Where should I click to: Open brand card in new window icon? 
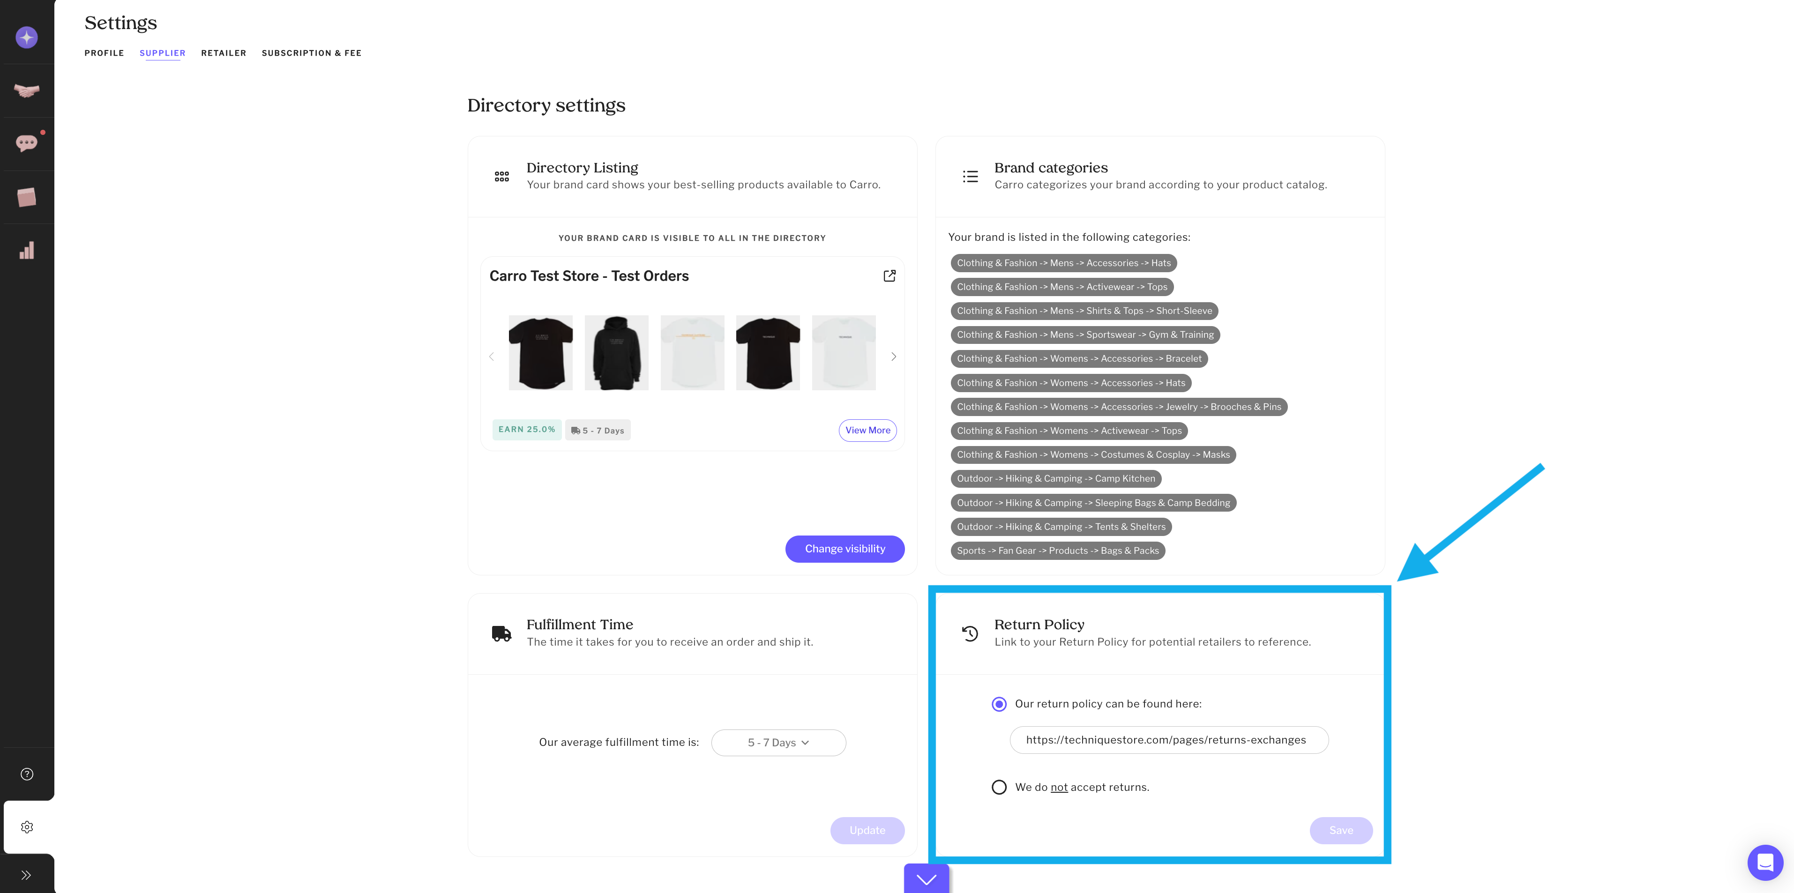[x=890, y=276]
